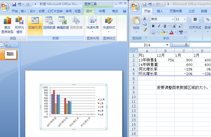Switch to PowerPoint 审阅 tab
Screen dimensions: 211x137
click(69, 11)
